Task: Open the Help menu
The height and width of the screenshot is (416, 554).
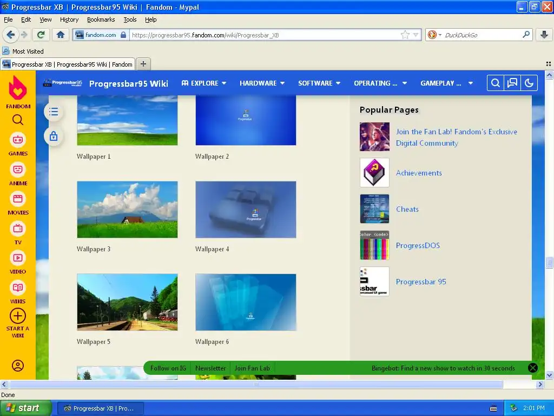Action: [151, 19]
